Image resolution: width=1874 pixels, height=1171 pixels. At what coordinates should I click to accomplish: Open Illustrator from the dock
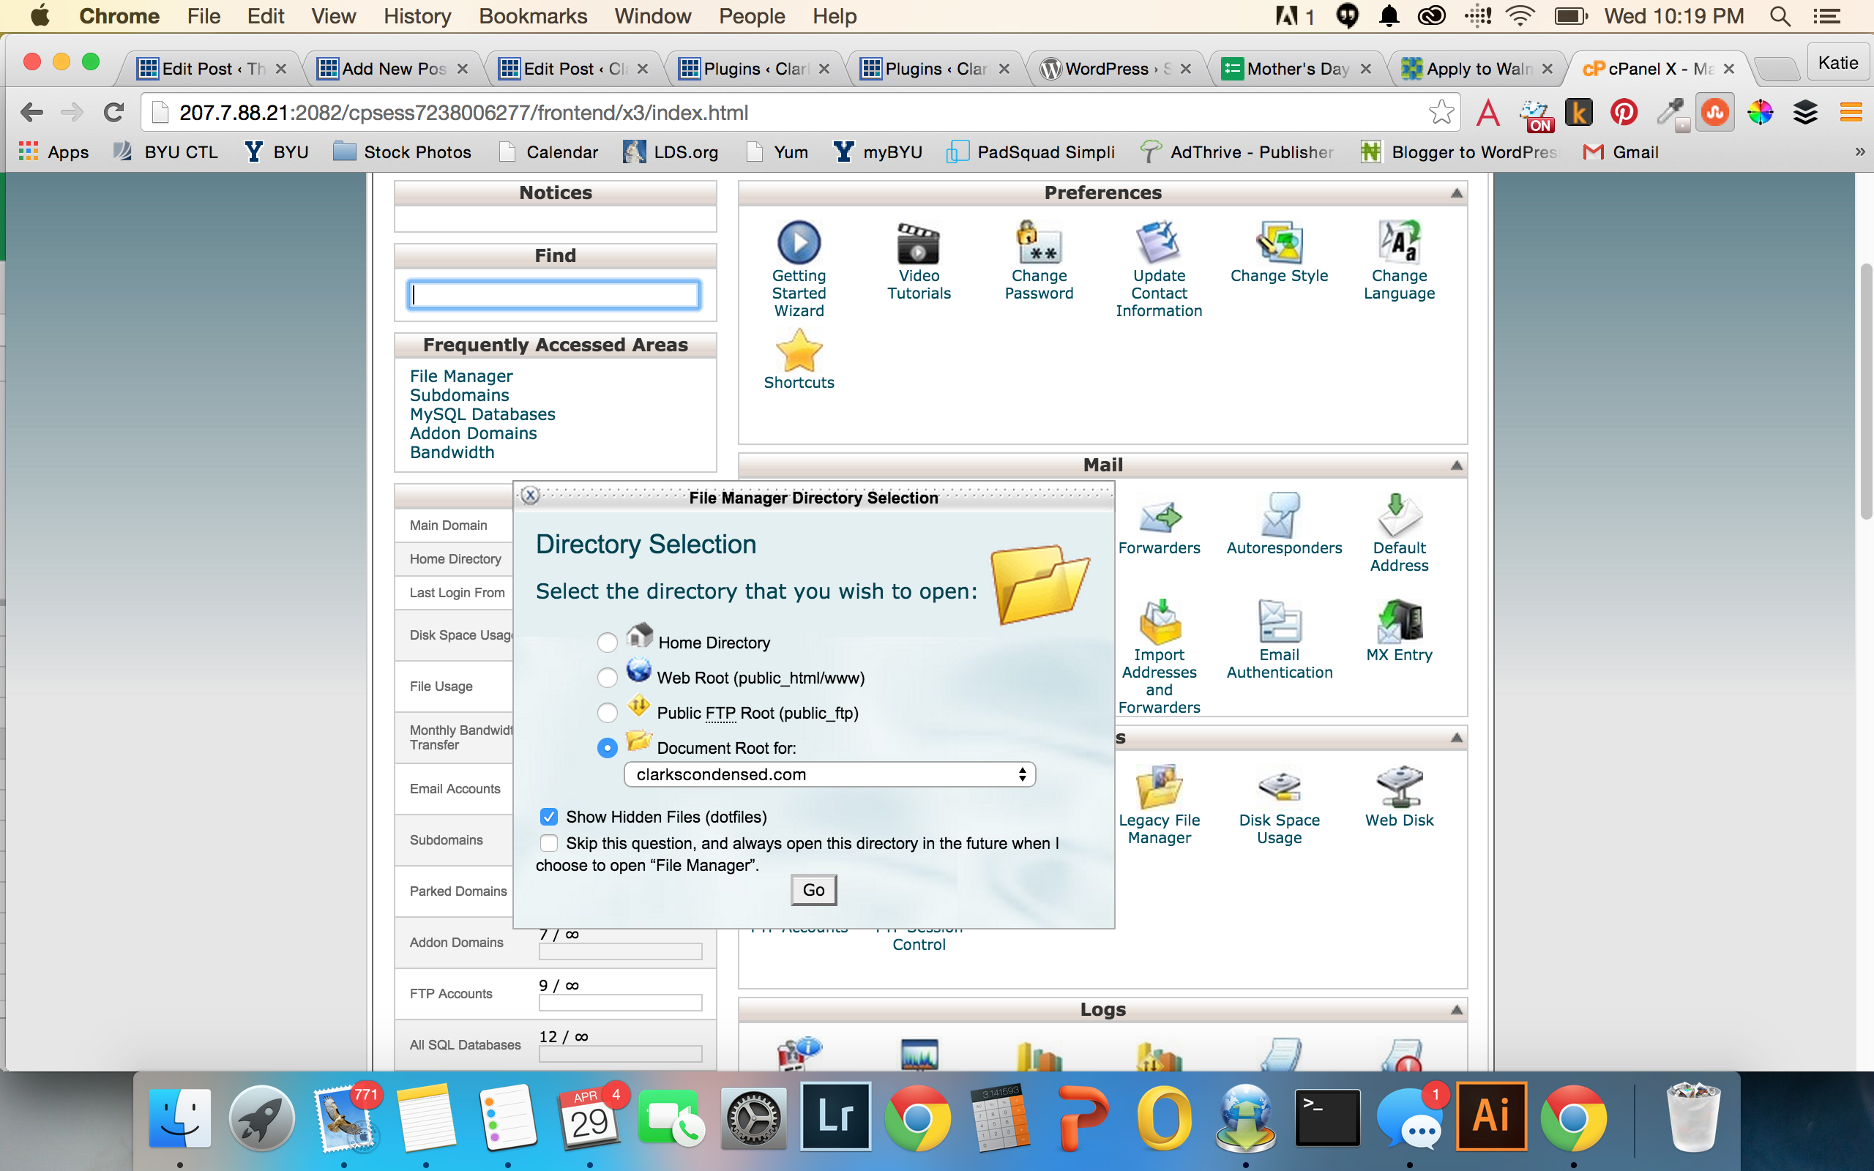tap(1491, 1118)
